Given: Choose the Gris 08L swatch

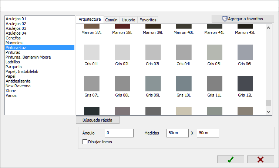Looking at the screenshot, I should pyautogui.click(x=122, y=84).
